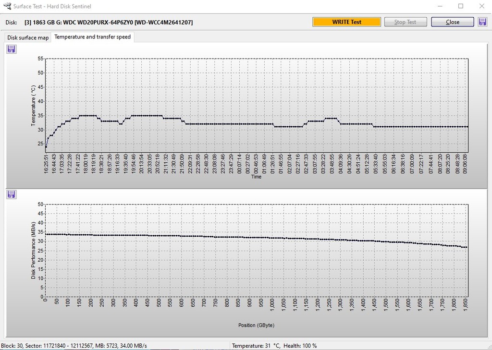The image size is (492, 350).
Task: Click the Hard Disk Sentinel title bar icon
Action: click(7, 6)
